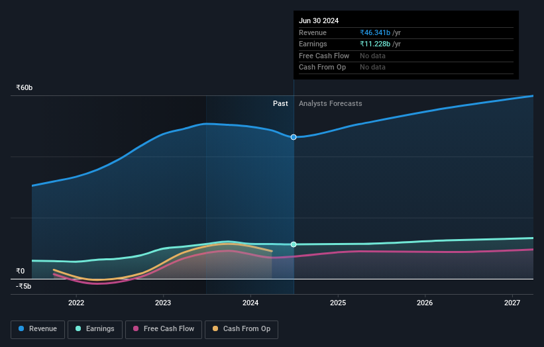Viewport: 544px width, 347px height.
Task: Toggle the Revenue legend series
Action: coord(38,329)
